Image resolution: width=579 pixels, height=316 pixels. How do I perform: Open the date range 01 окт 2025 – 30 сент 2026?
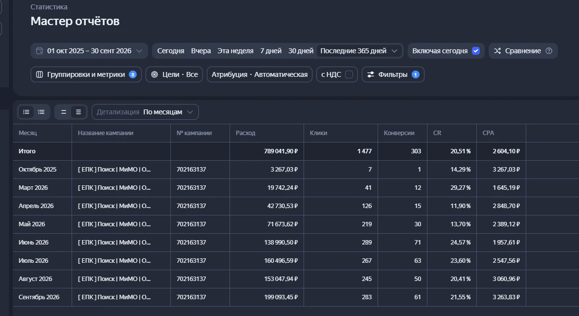click(89, 51)
